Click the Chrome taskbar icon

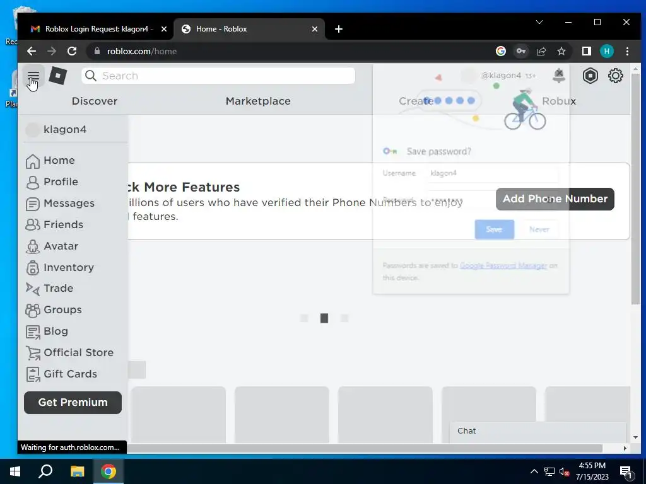click(x=109, y=471)
